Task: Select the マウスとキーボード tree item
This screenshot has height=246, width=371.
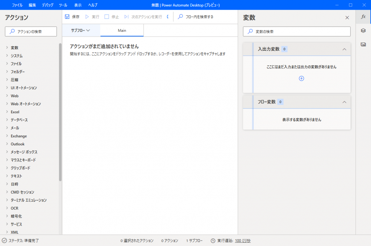Action: [x=23, y=160]
